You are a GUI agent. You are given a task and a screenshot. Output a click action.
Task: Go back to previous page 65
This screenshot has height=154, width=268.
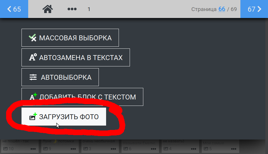pyautogui.click(x=14, y=9)
